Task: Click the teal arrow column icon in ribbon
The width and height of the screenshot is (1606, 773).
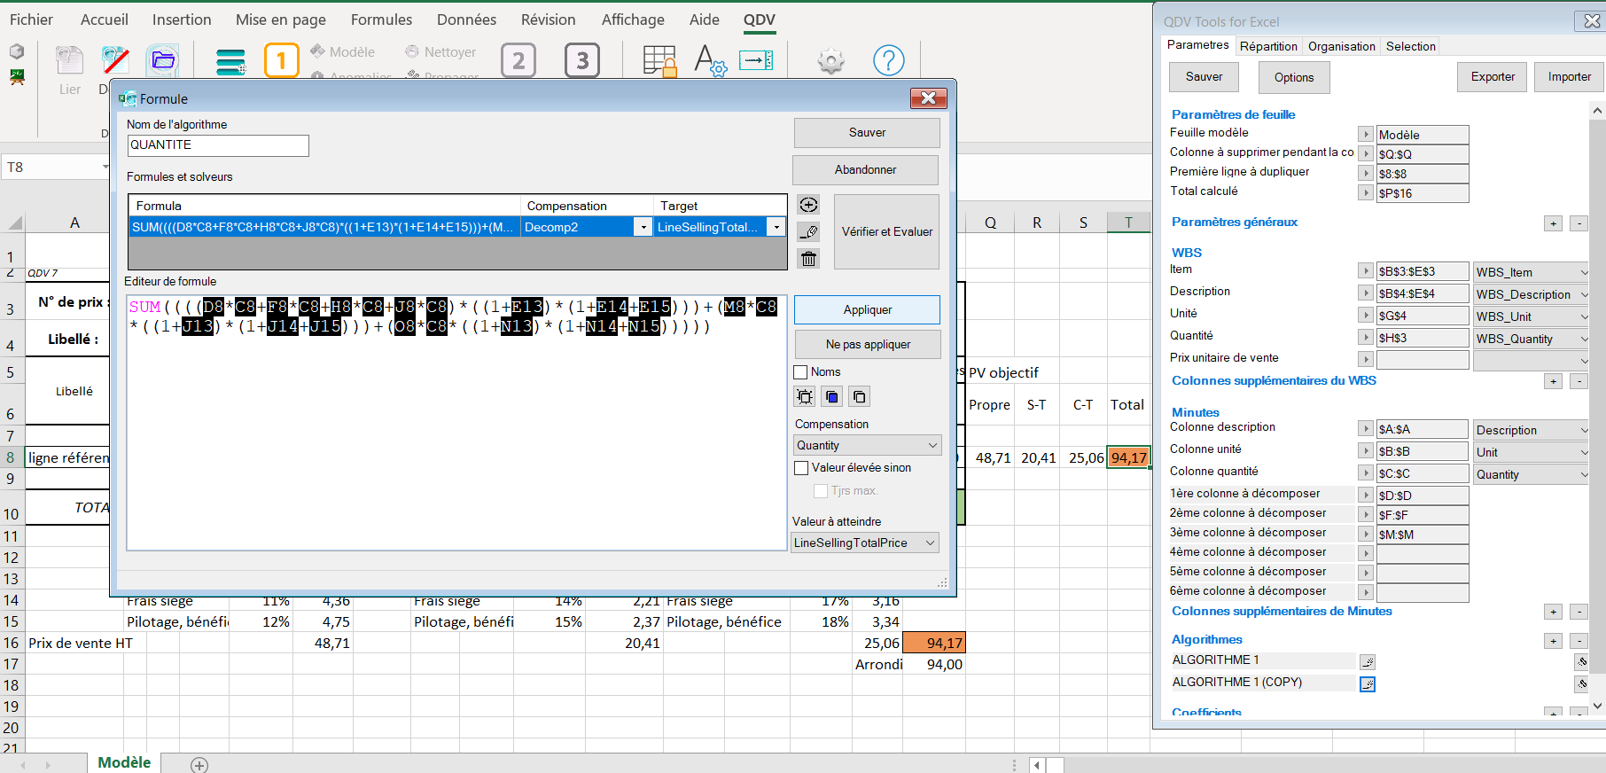Action: point(756,60)
